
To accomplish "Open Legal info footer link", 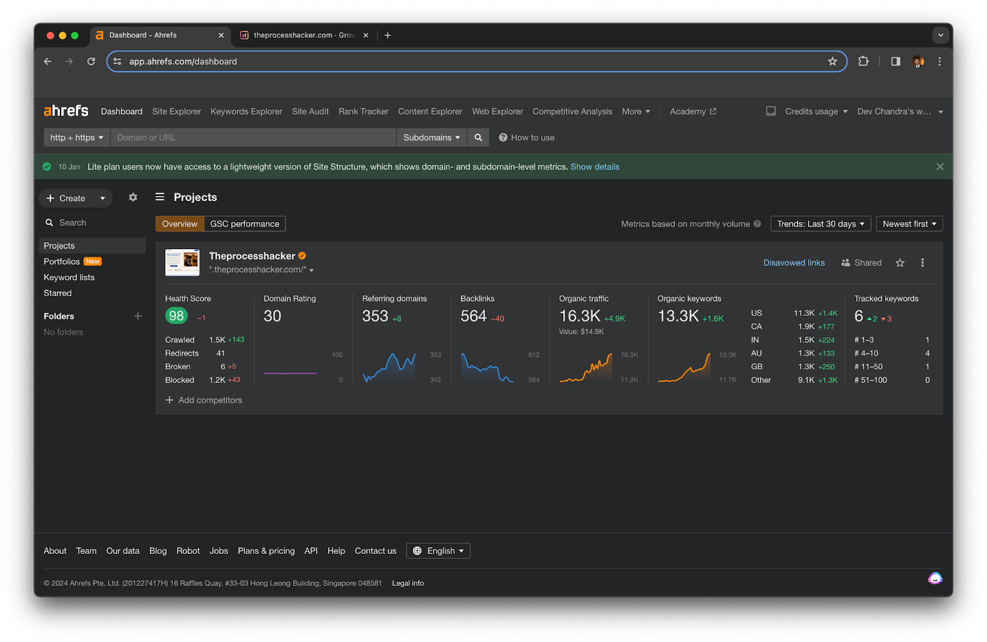I will [408, 583].
